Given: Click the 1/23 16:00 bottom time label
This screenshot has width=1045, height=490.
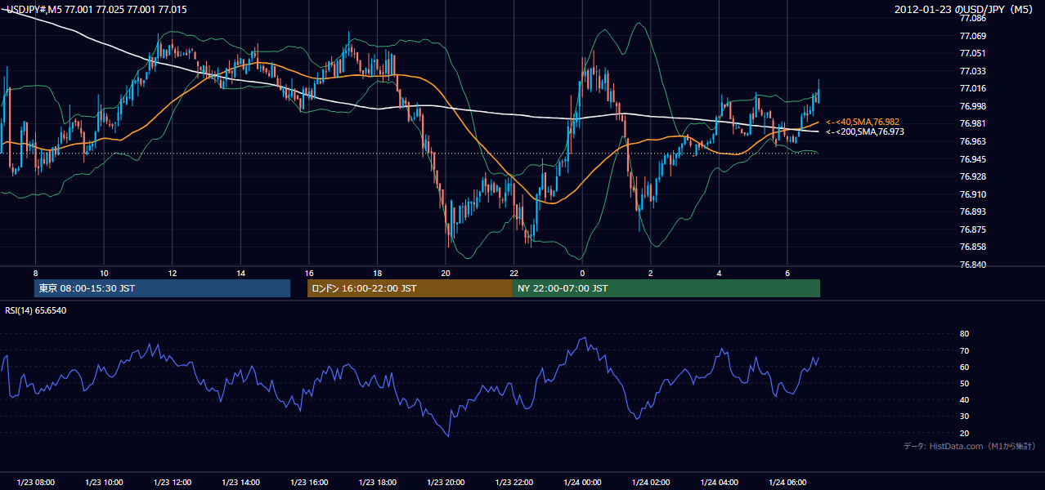Looking at the screenshot, I should pyautogui.click(x=309, y=483).
